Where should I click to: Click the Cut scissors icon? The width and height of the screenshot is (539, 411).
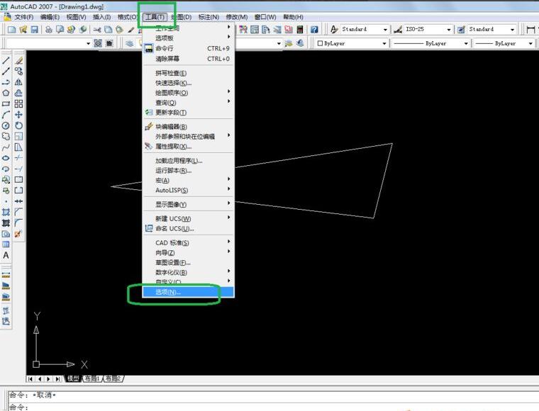[97, 30]
